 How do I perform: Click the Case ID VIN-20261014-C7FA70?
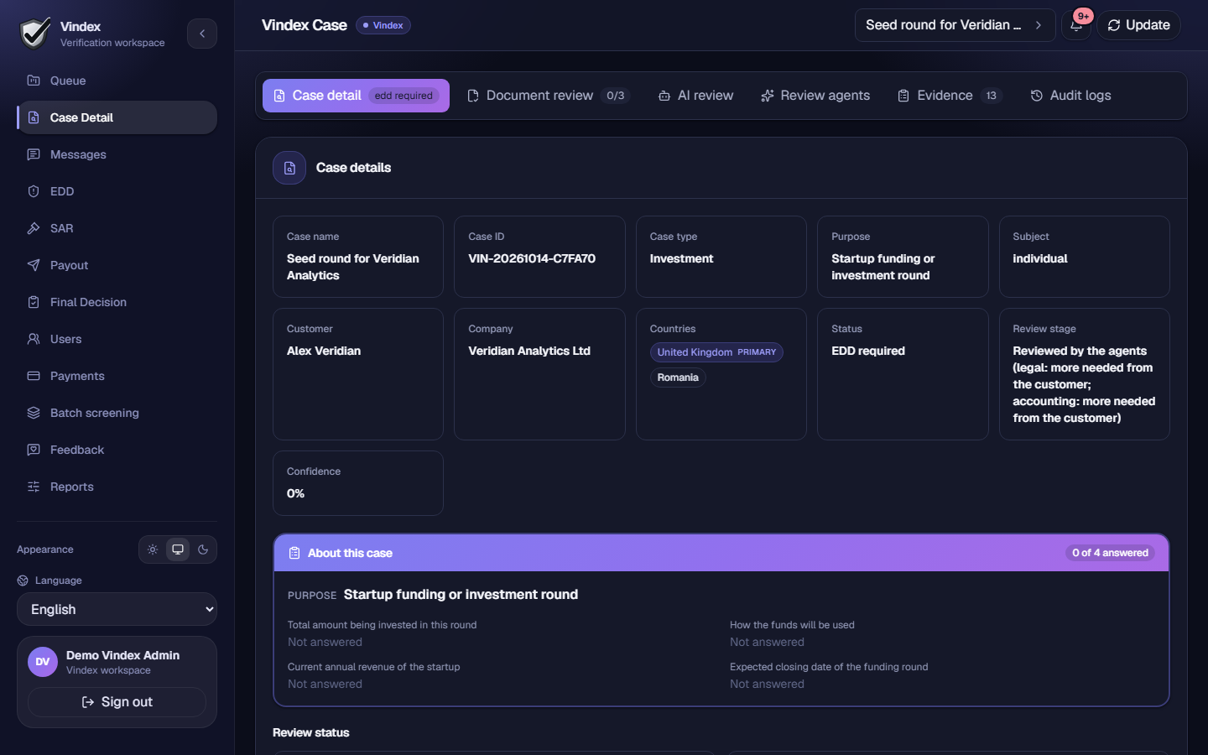point(532,258)
